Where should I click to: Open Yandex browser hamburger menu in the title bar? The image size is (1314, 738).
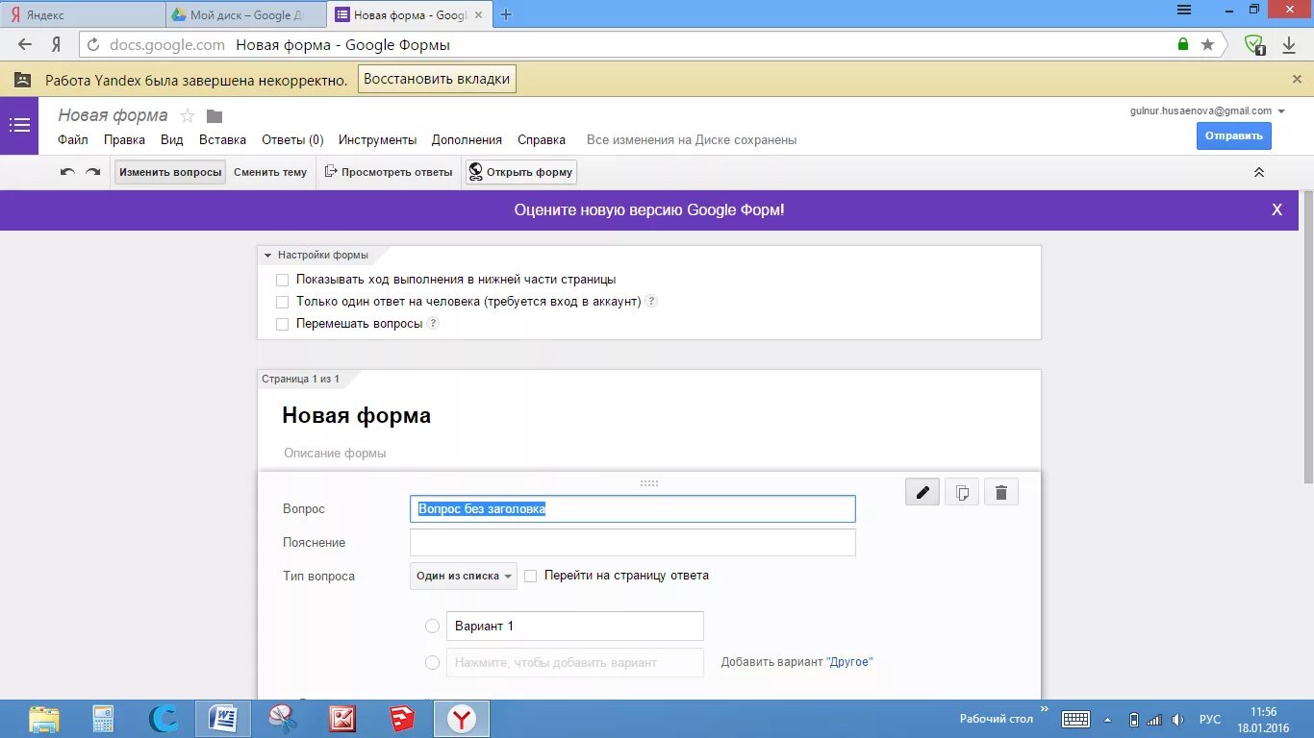point(1185,10)
